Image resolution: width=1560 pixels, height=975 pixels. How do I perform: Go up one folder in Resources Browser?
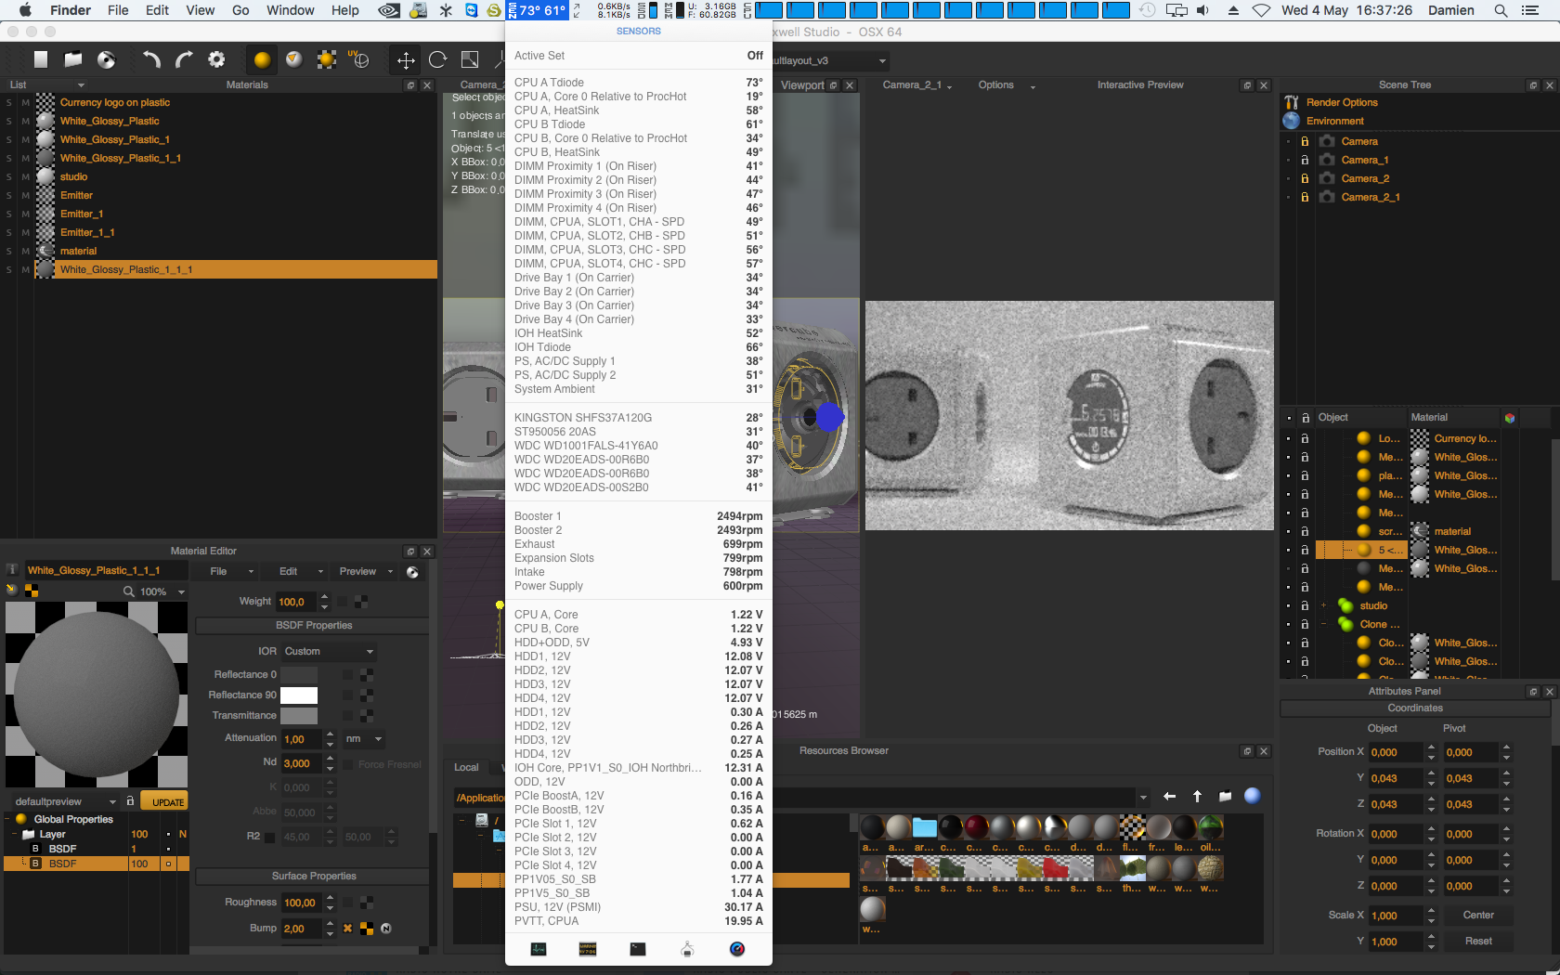(x=1198, y=797)
